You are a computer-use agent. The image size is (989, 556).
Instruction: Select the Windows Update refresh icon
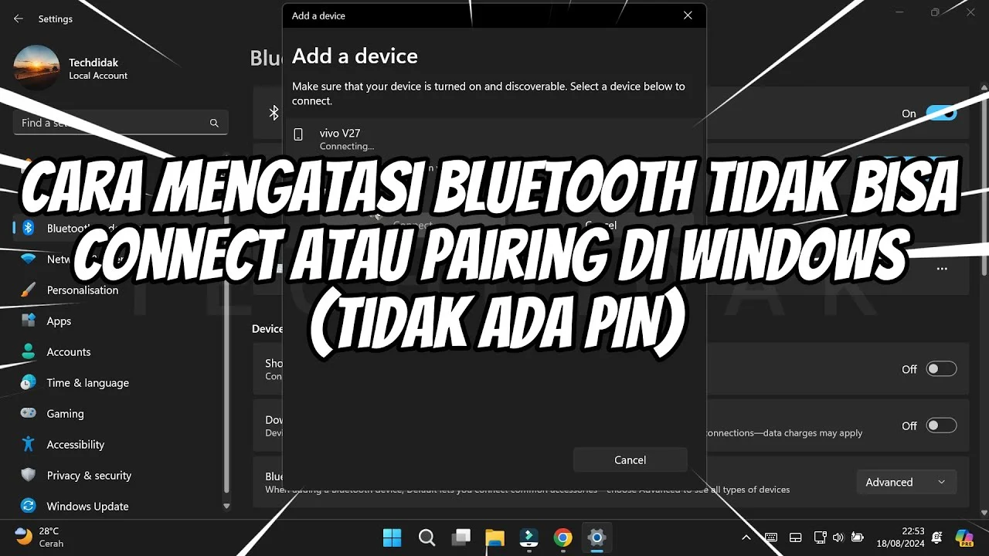click(29, 506)
